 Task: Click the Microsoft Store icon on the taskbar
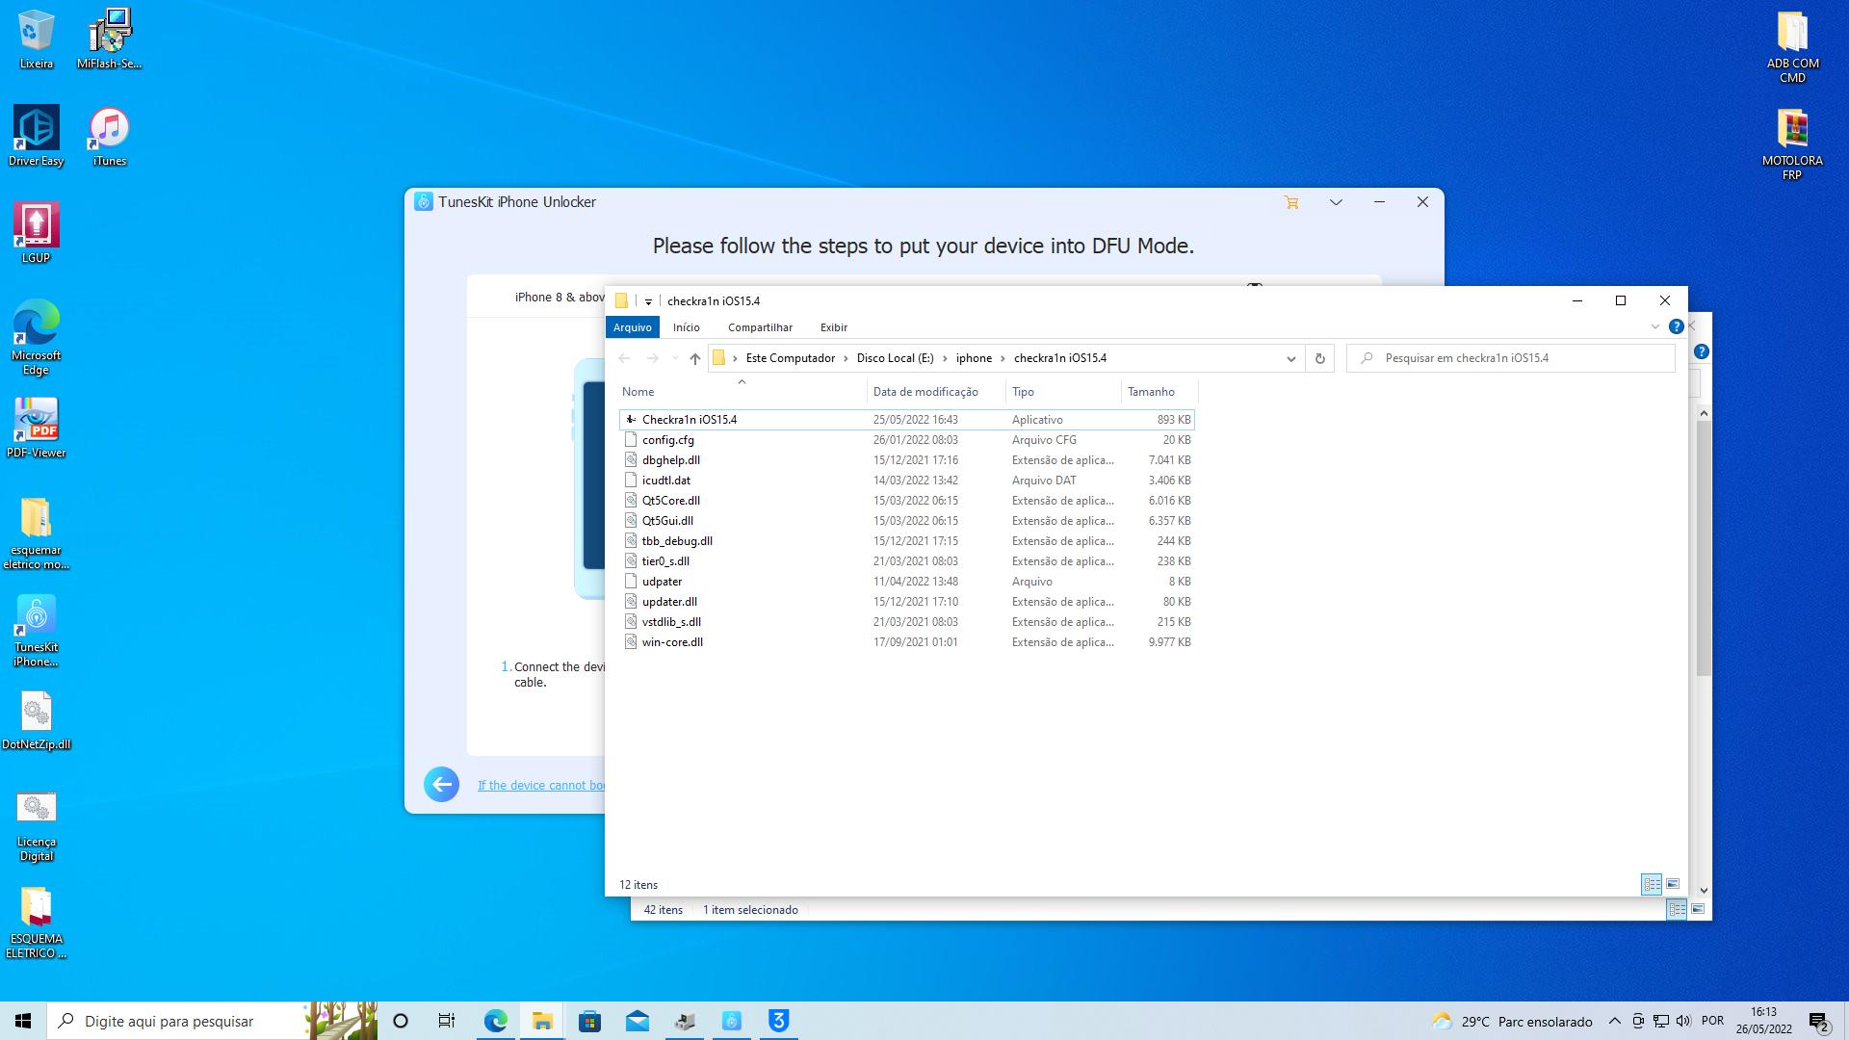coord(589,1021)
